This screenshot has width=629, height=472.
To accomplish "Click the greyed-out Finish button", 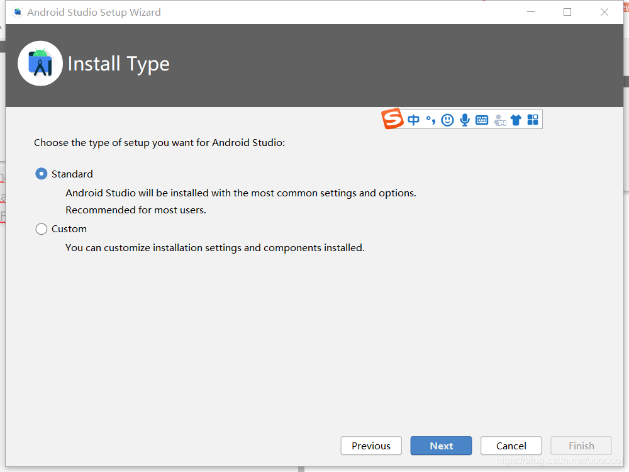I will pos(581,446).
